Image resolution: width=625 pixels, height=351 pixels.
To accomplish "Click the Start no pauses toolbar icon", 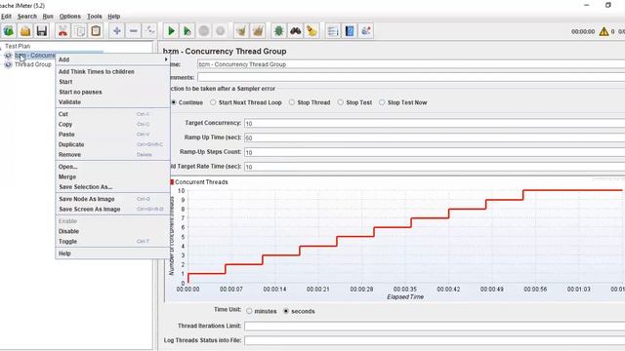I will (x=187, y=30).
